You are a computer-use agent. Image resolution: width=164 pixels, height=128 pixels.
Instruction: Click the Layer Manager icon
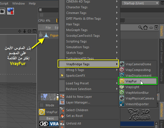[x=62, y=102]
